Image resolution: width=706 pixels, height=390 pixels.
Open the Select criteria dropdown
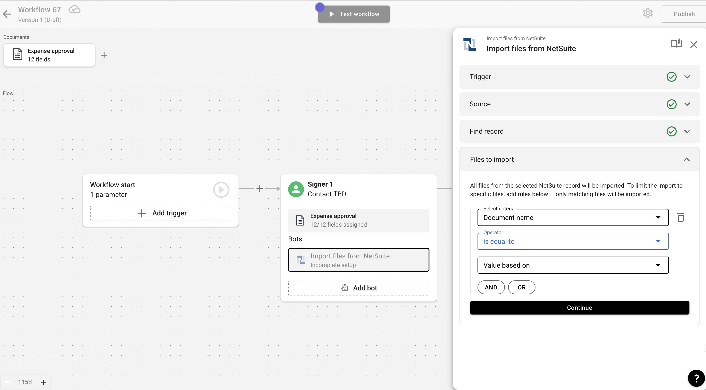pyautogui.click(x=573, y=218)
